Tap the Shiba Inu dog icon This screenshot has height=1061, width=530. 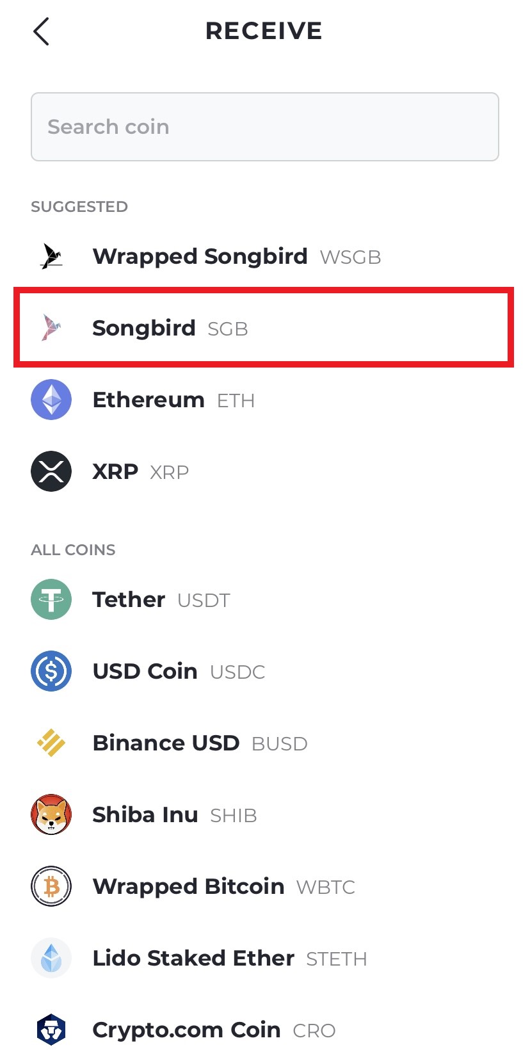[51, 814]
